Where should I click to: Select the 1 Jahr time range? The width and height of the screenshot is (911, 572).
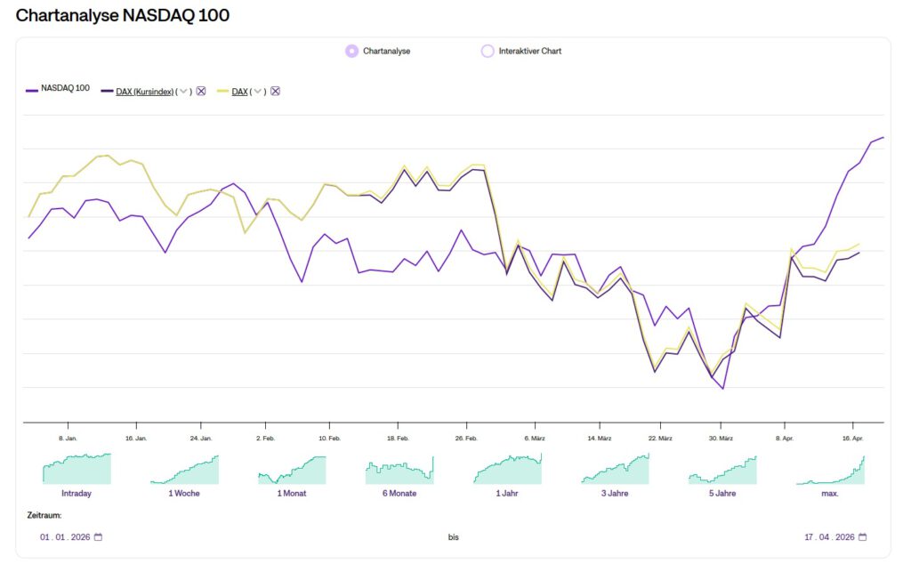click(x=507, y=467)
